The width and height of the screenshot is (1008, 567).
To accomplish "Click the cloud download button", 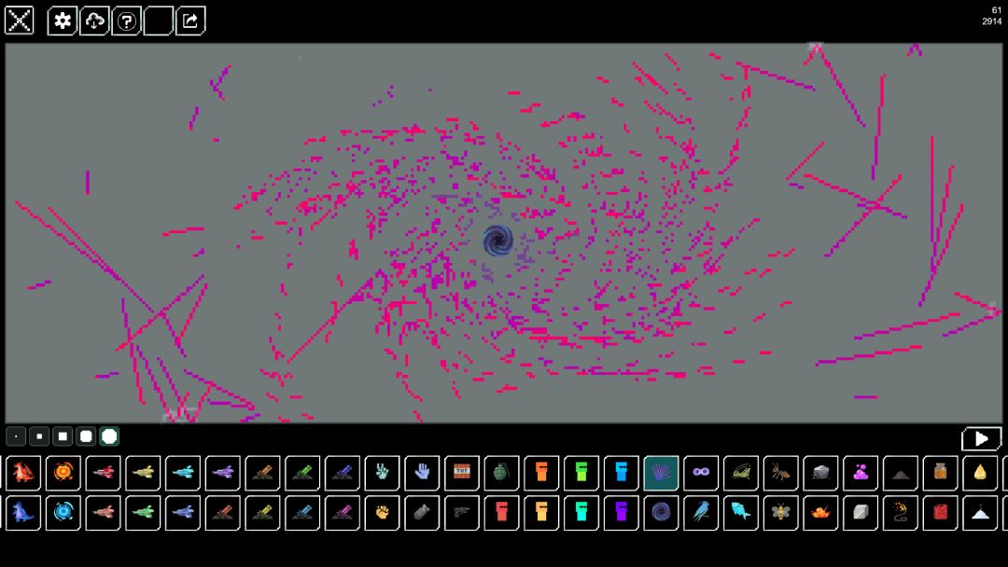I will coord(94,21).
